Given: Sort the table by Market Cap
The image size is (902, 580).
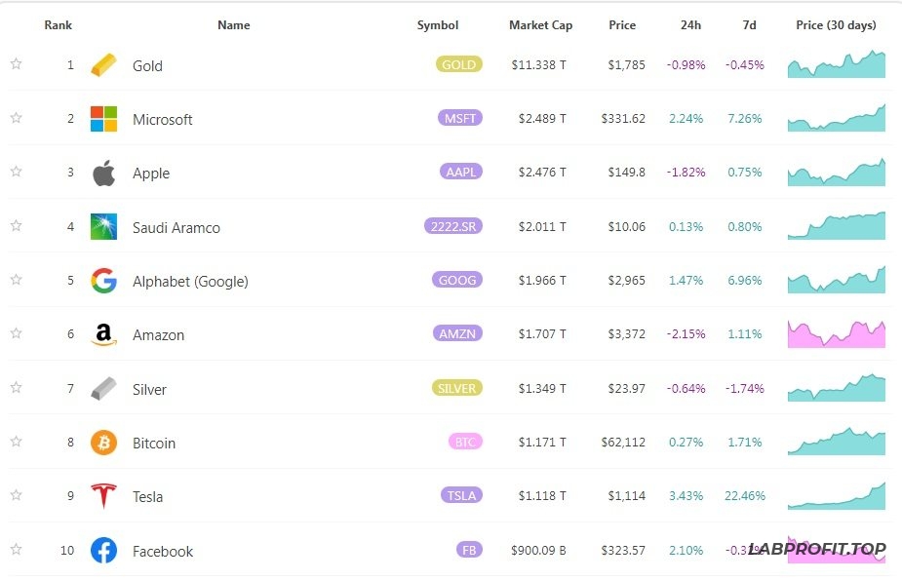Looking at the screenshot, I should click(x=540, y=25).
